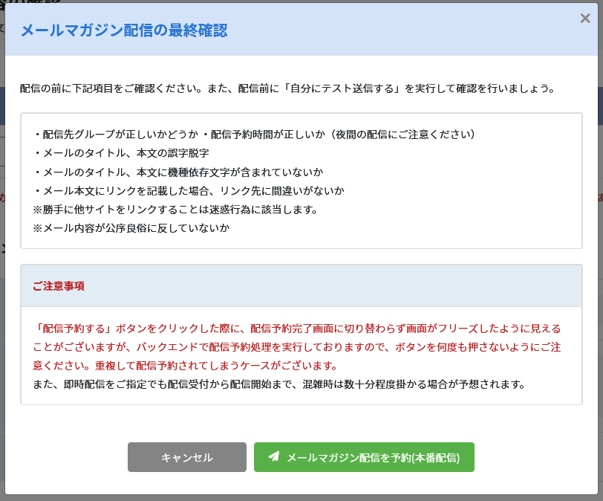The height and width of the screenshot is (501, 603).
Task: Click the black 即時配信 delay notice line
Action: (x=279, y=384)
